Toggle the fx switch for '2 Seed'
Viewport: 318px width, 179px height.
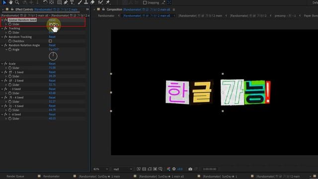(x=5, y=81)
